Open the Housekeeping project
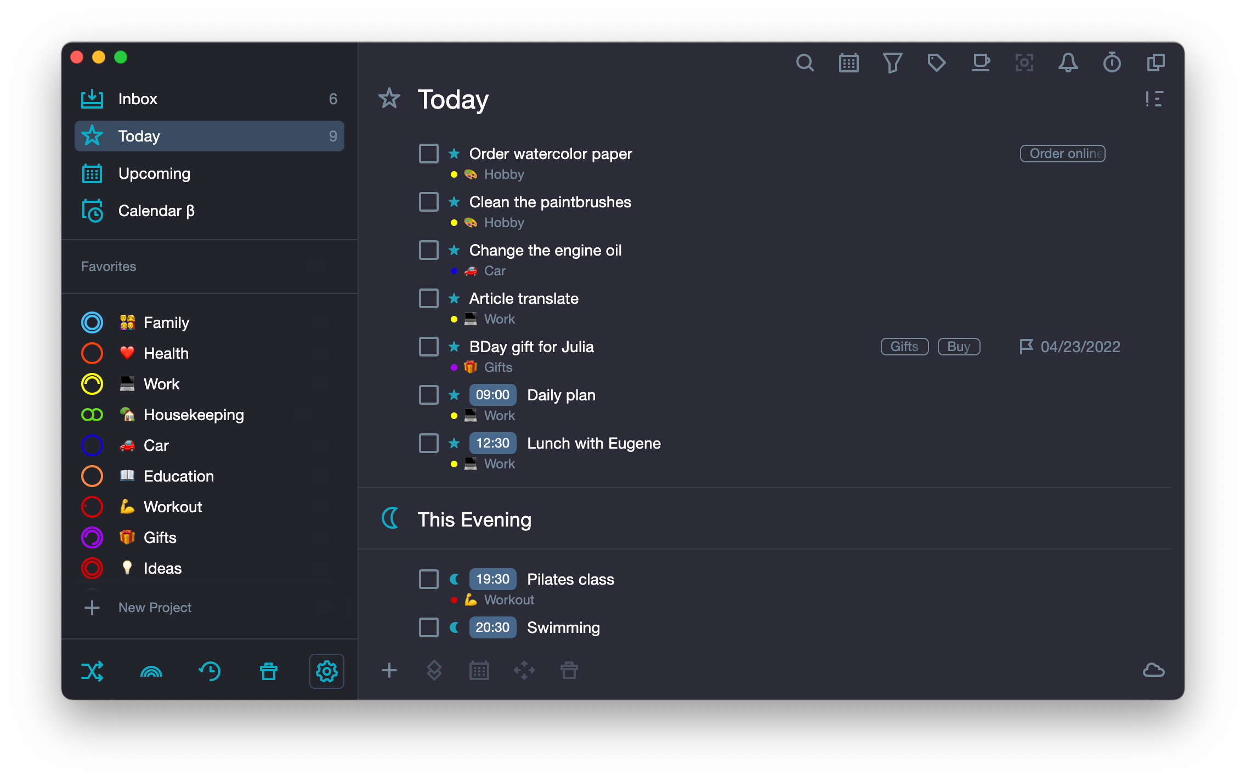The width and height of the screenshot is (1246, 781). pyautogui.click(x=209, y=415)
